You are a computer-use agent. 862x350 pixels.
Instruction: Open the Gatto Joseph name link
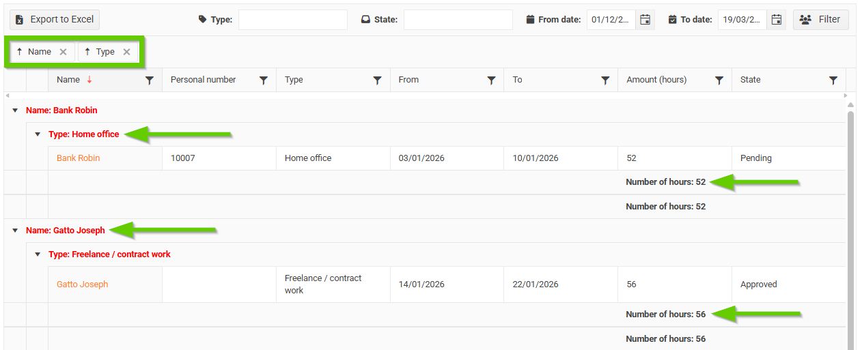82,285
